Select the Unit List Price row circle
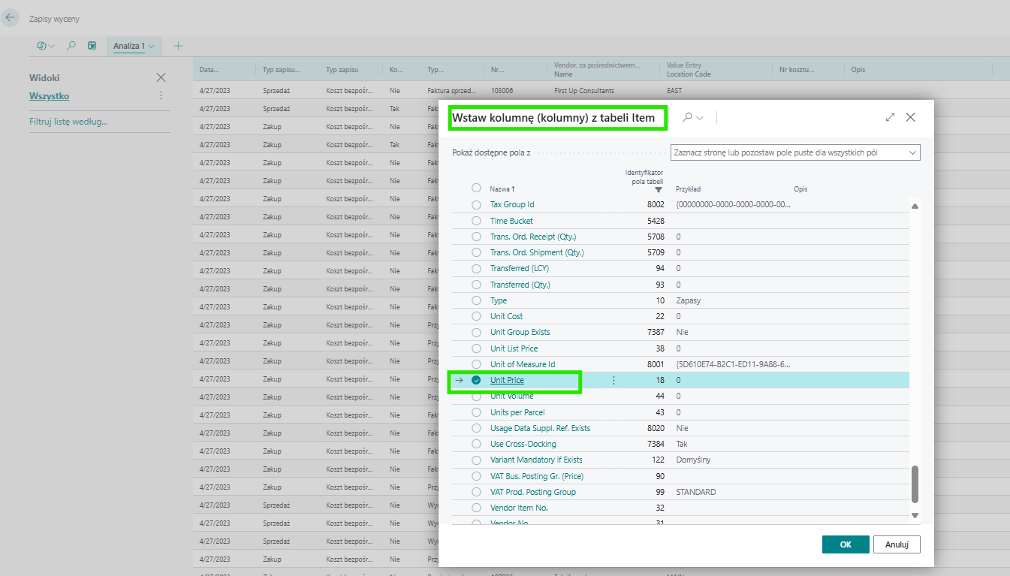Image resolution: width=1010 pixels, height=576 pixels. pyautogui.click(x=476, y=348)
